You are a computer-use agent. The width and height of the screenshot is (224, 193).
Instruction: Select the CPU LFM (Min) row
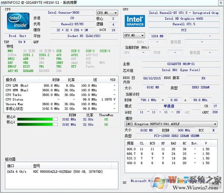point(61,86)
